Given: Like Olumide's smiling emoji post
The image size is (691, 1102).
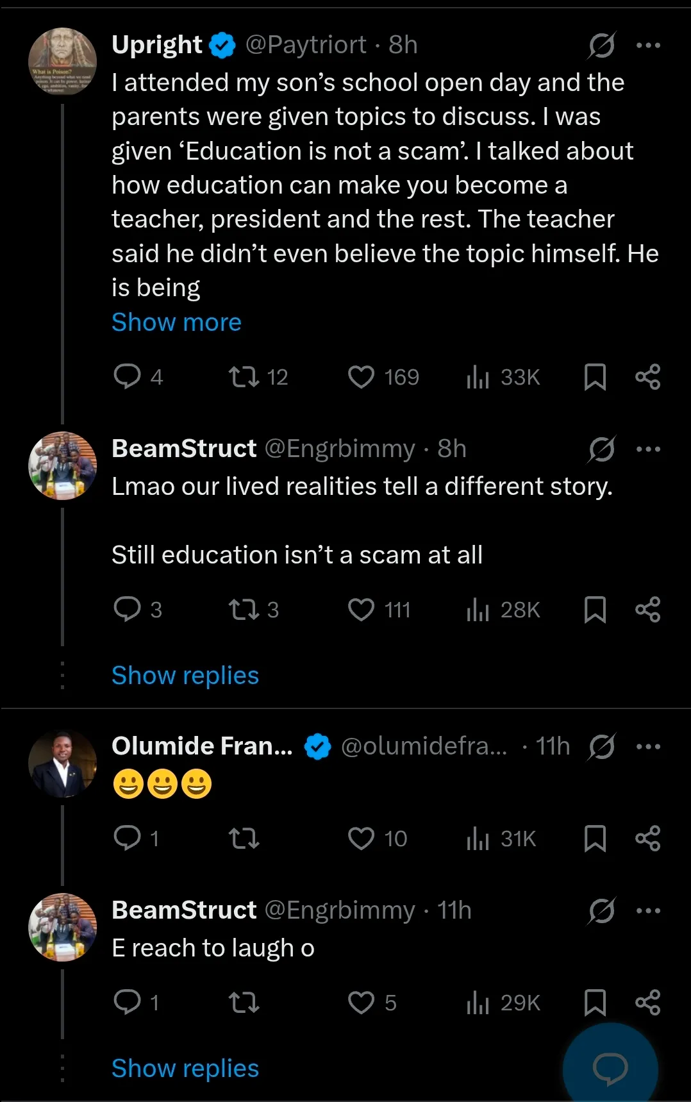Looking at the screenshot, I should (361, 839).
